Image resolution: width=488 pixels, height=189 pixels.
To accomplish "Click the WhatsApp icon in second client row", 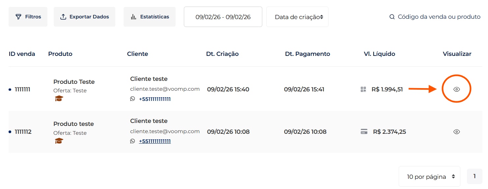I will 132,141.
